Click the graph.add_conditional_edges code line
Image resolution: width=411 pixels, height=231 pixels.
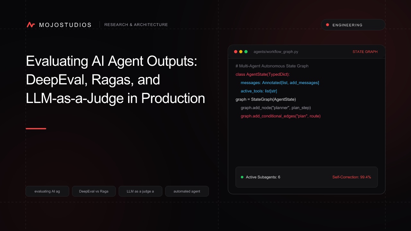coord(281,116)
